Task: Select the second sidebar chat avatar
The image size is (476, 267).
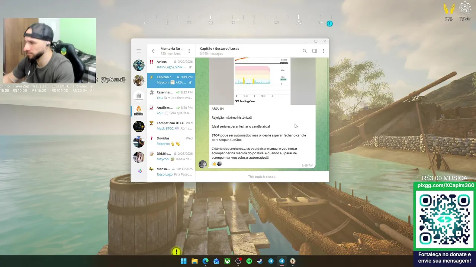Action: pos(139,80)
